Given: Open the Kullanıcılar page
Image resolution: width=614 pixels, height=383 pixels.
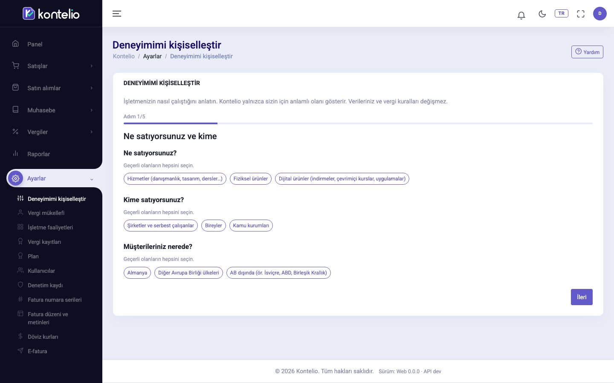Looking at the screenshot, I should (x=41, y=271).
